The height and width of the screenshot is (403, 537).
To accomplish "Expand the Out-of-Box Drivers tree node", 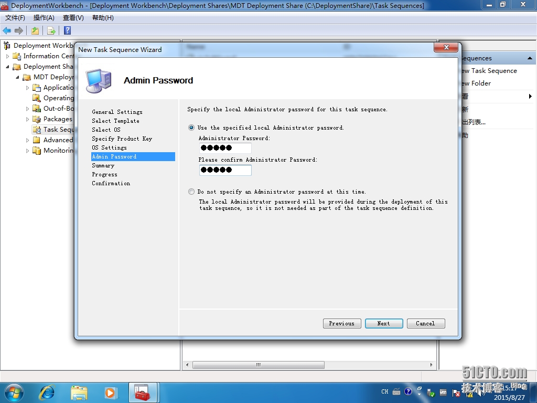I will 27,109.
